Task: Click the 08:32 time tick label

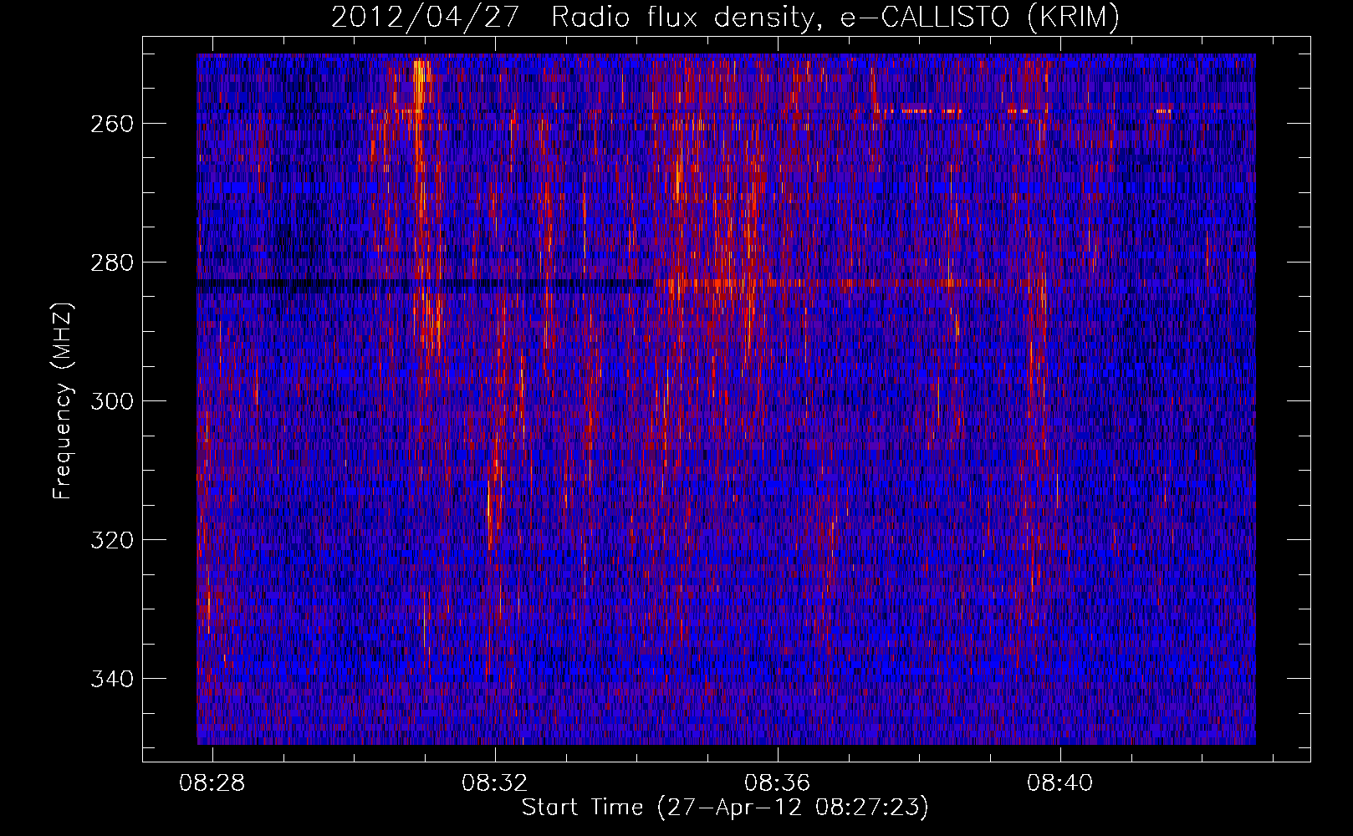Action: pyautogui.click(x=495, y=783)
